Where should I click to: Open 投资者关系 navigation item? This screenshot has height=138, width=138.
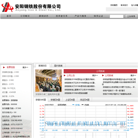pos(62,16)
